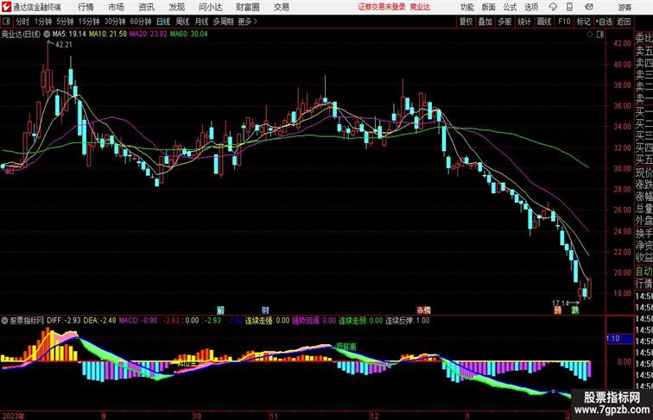Open the 财富圈 menu
The height and width of the screenshot is (420, 653).
coord(248,7)
